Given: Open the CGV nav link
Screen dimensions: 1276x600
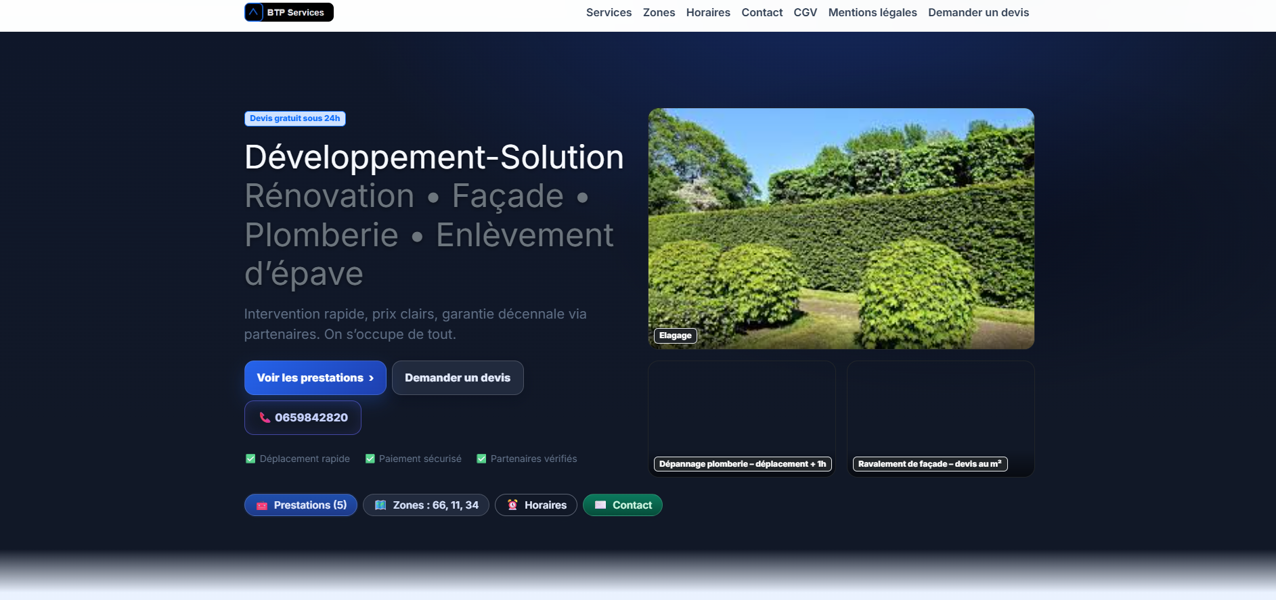Looking at the screenshot, I should coord(805,12).
